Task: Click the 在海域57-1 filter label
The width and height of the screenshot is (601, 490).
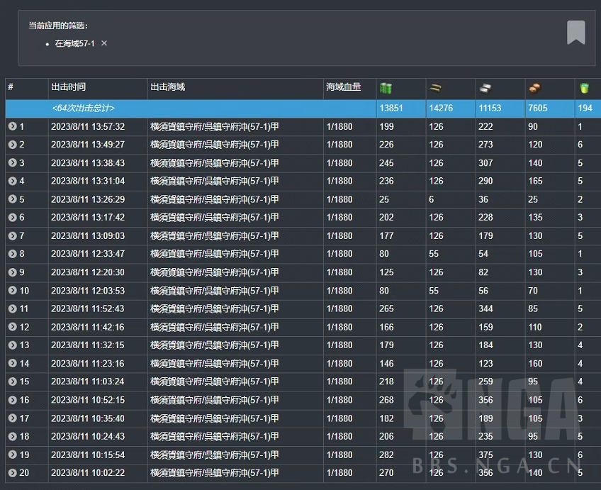Action: pyautogui.click(x=74, y=43)
